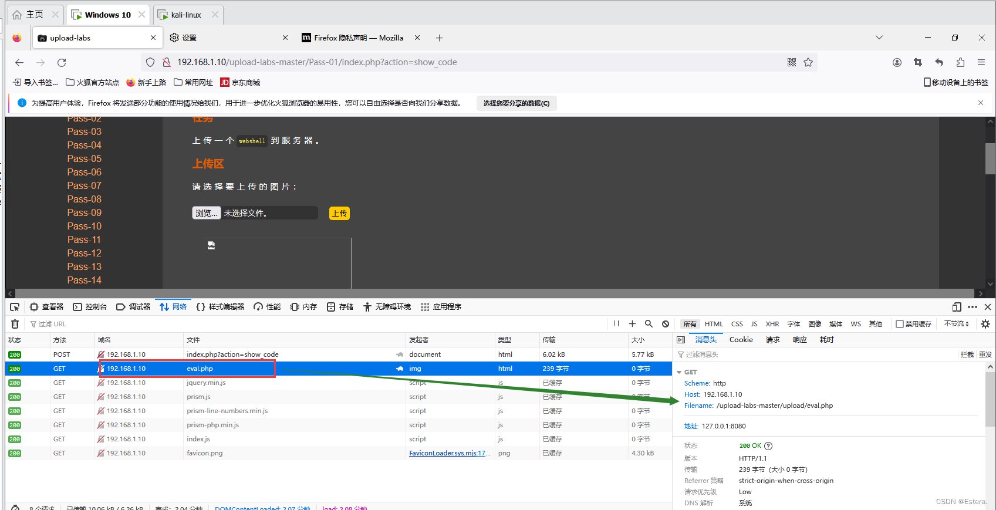Open status code help question icon

pyautogui.click(x=769, y=446)
